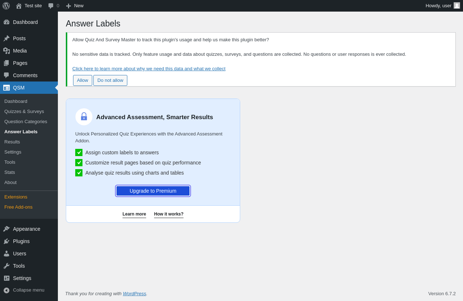Click the How it works? link
Image resolution: width=463 pixels, height=301 pixels.
click(169, 214)
